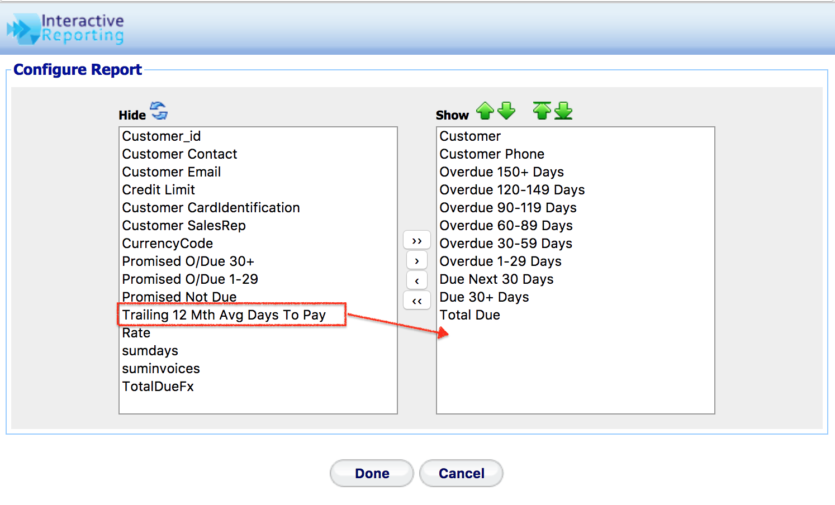Select Customer Phone in Show list

[576, 154]
